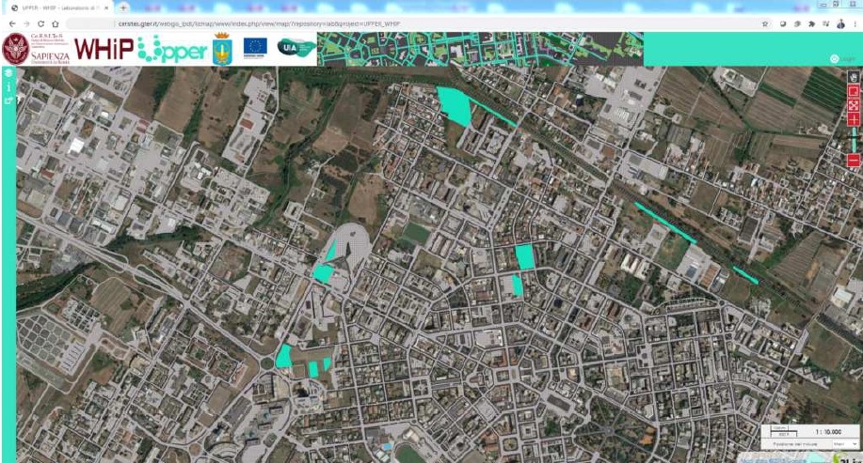863x463 pixels.
Task: Select the UPPER - WHIP browser tab
Action: pos(56,8)
